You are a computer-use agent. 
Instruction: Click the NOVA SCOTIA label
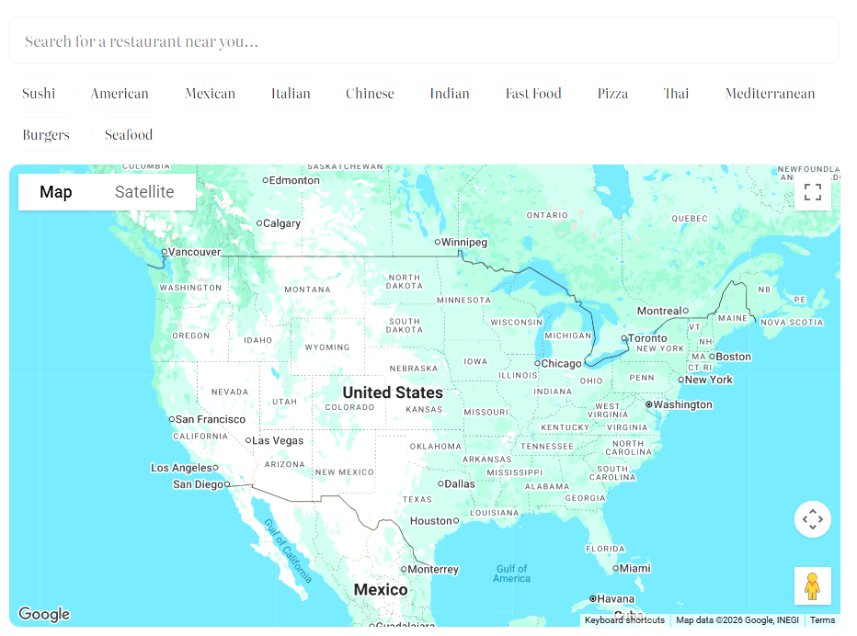[792, 323]
